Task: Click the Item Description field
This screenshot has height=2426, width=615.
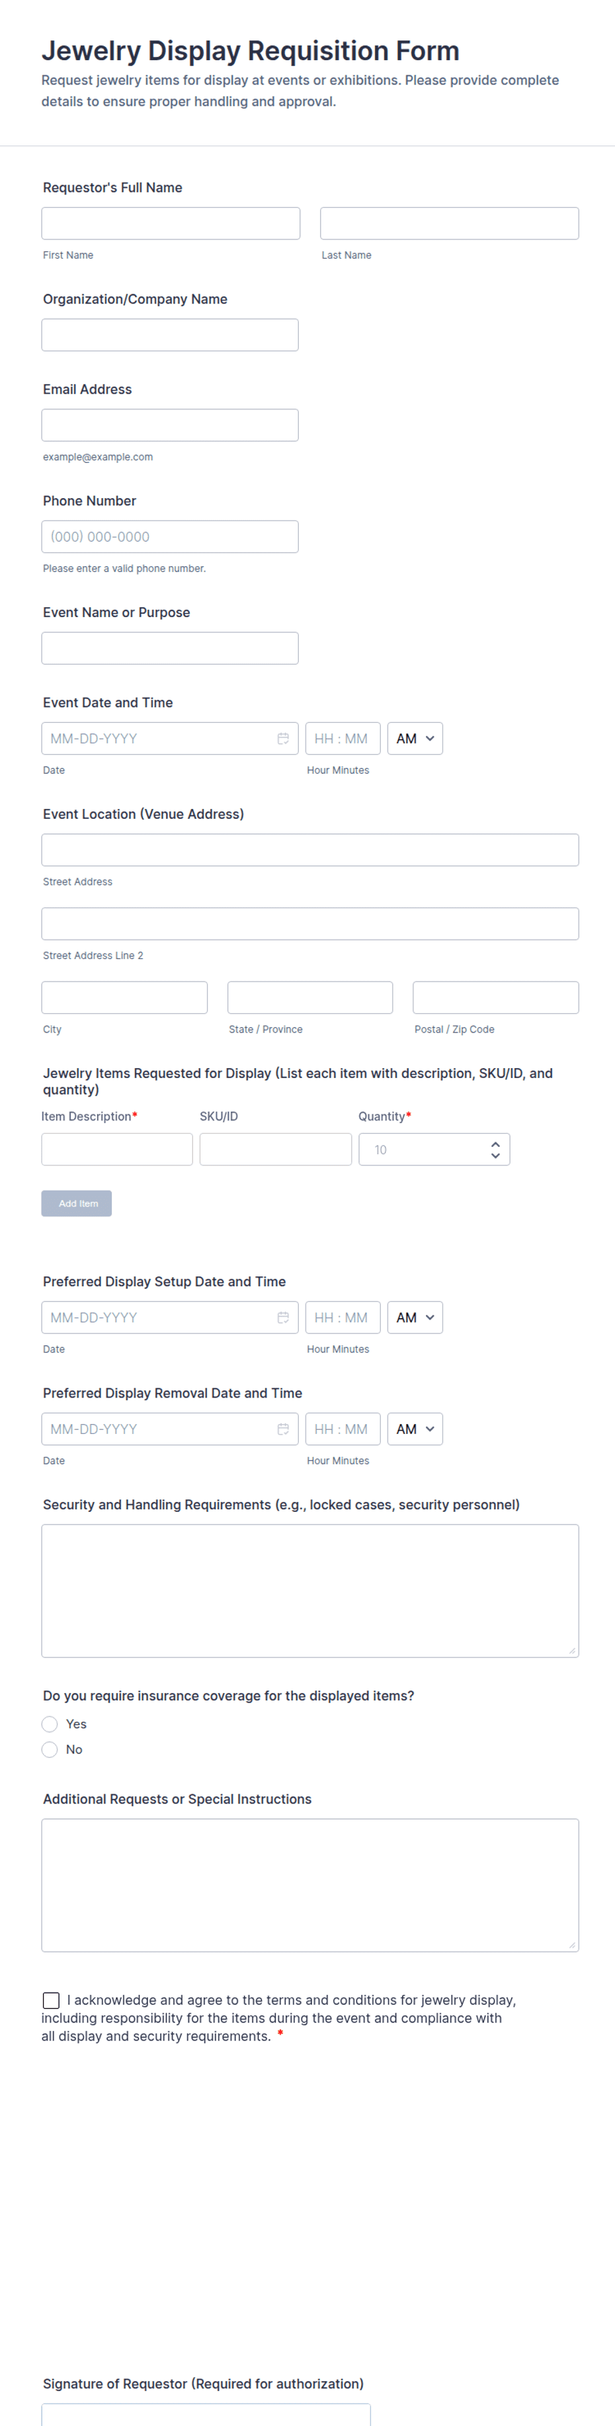Action: point(117,1149)
